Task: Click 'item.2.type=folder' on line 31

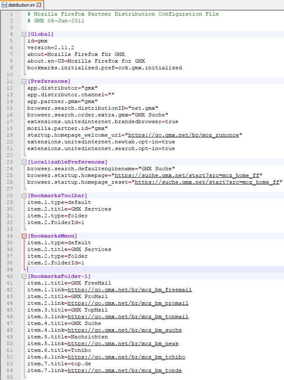Action: (x=58, y=216)
